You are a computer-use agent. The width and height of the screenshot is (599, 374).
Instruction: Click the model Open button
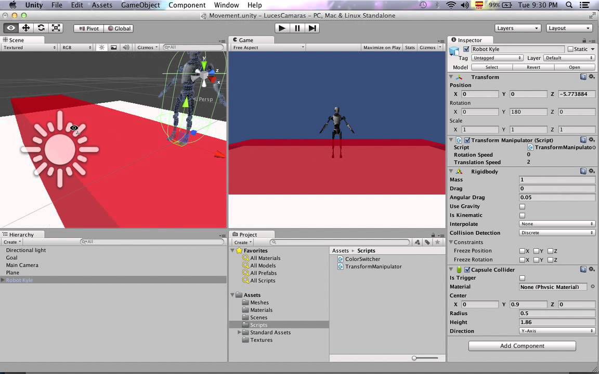pos(575,67)
